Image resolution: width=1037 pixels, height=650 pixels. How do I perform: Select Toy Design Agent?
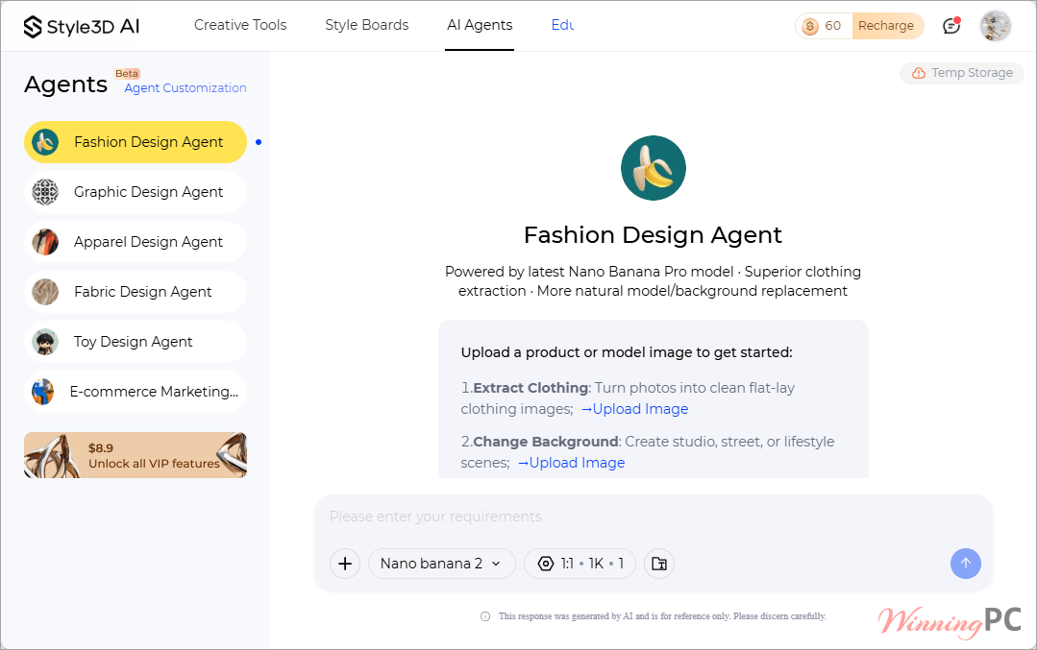click(x=136, y=342)
